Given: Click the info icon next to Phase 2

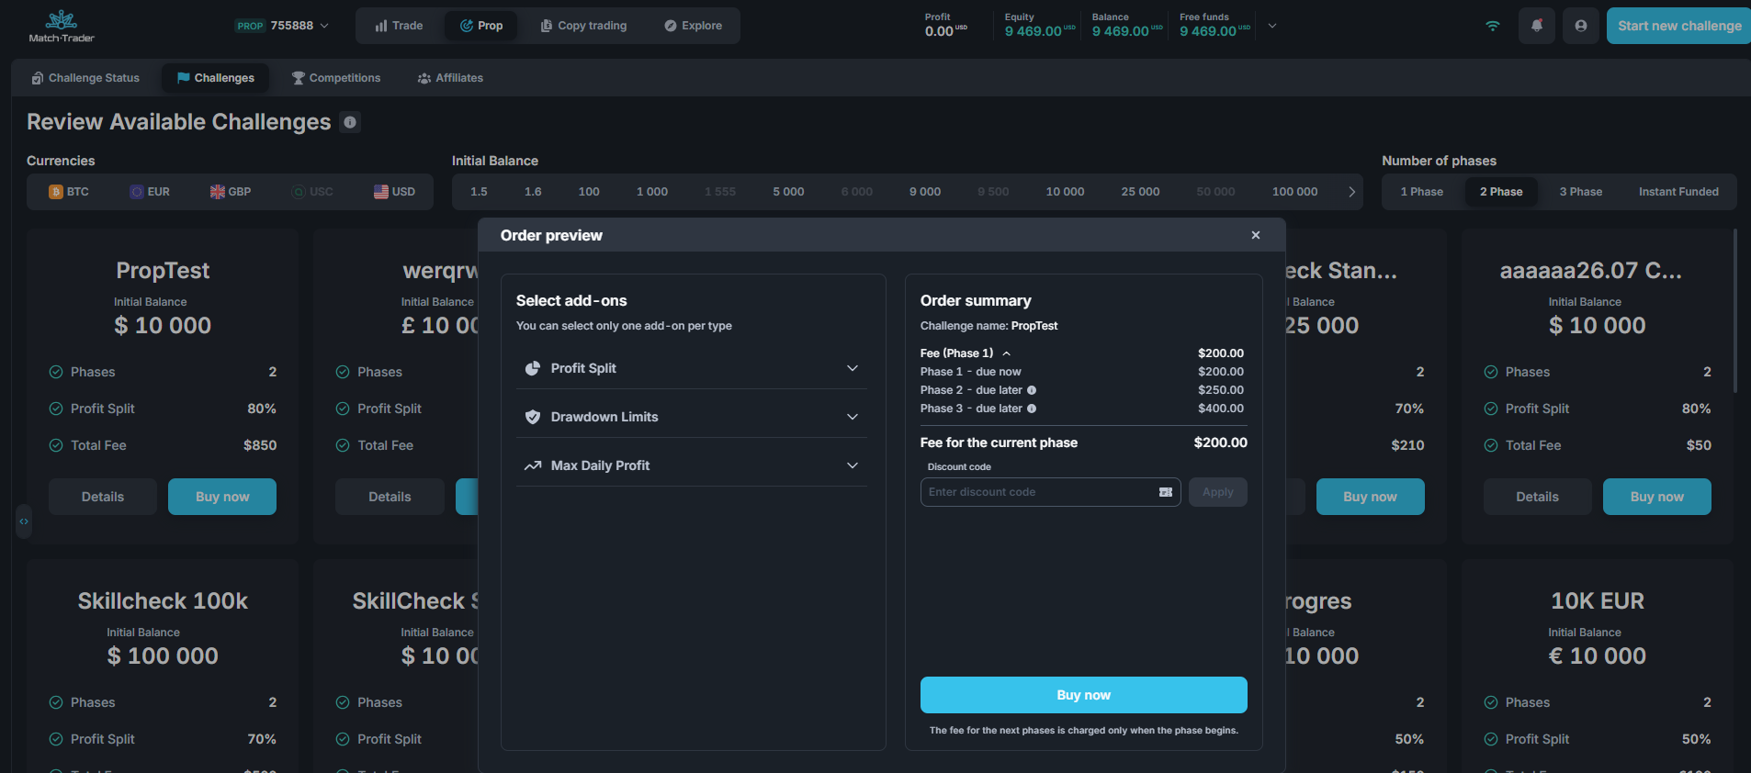Looking at the screenshot, I should (1032, 390).
